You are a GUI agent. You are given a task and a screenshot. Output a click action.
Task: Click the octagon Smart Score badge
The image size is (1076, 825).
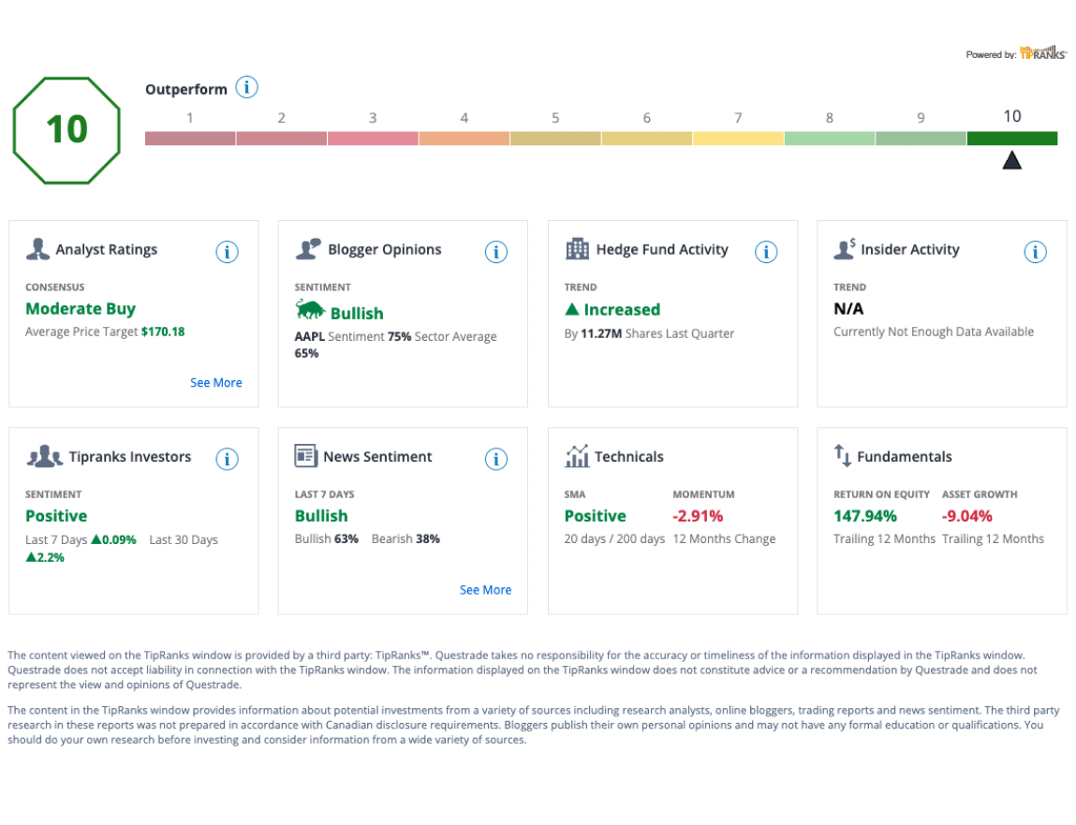click(x=66, y=130)
